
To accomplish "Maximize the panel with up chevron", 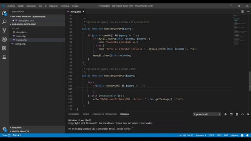I will pyautogui.click(x=242, y=114).
